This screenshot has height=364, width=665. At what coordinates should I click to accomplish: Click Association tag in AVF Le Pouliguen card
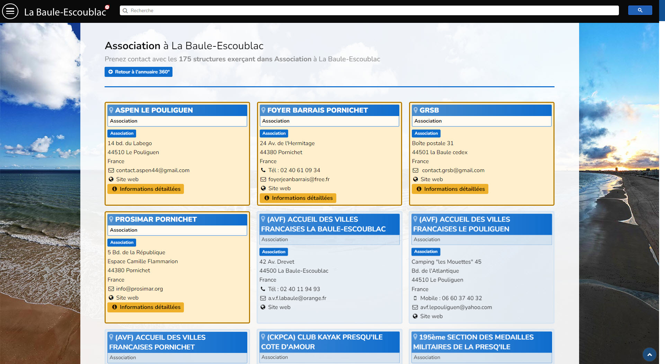[426, 252]
